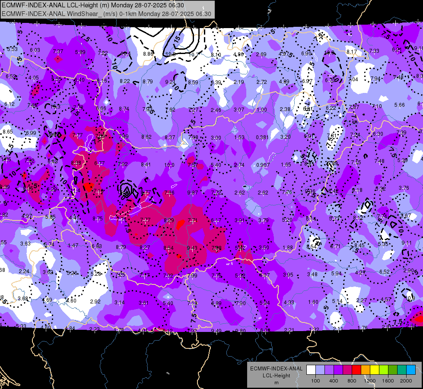
Task: Click the '1600' legend scale label
Action: tap(388, 381)
